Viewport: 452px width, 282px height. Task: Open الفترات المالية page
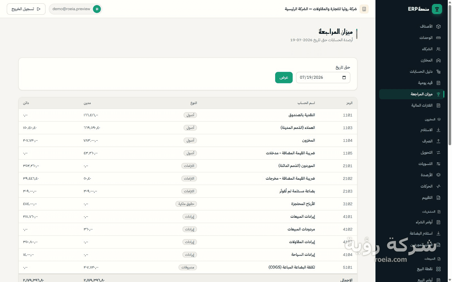point(412,105)
